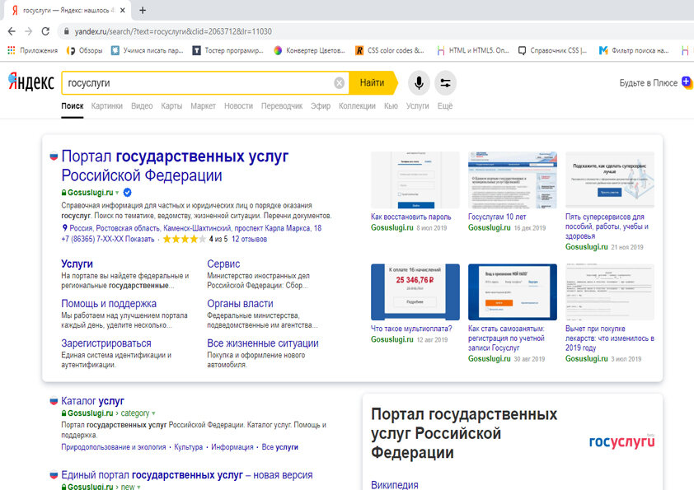Switch to the Карты tab

[x=171, y=106]
